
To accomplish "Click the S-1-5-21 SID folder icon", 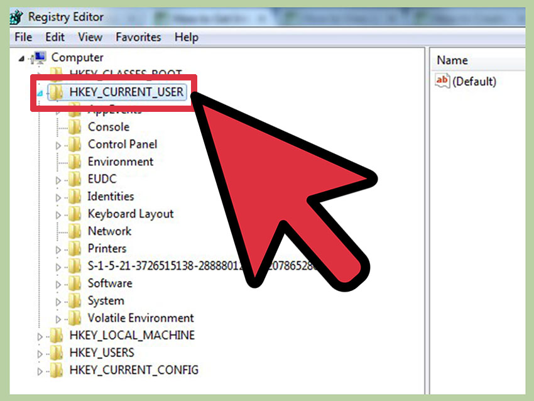I will click(75, 266).
